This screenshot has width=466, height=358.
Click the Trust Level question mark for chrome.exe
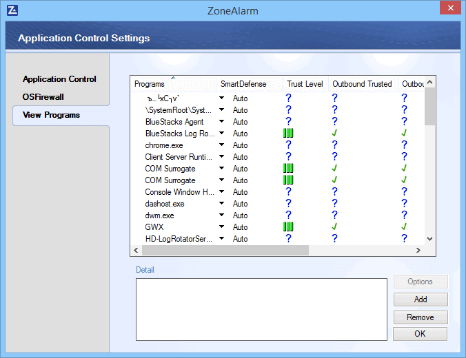[288, 145]
